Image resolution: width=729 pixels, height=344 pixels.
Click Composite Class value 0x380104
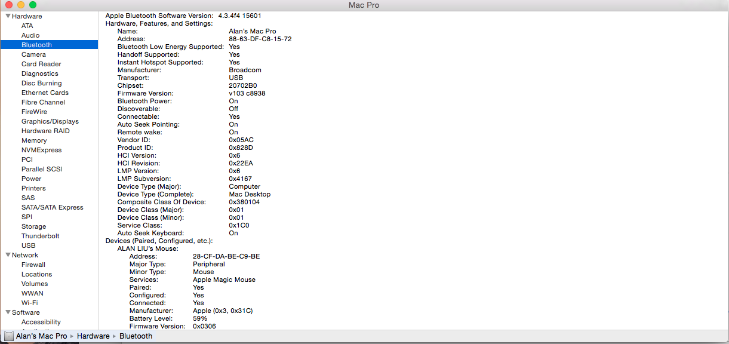coord(244,202)
